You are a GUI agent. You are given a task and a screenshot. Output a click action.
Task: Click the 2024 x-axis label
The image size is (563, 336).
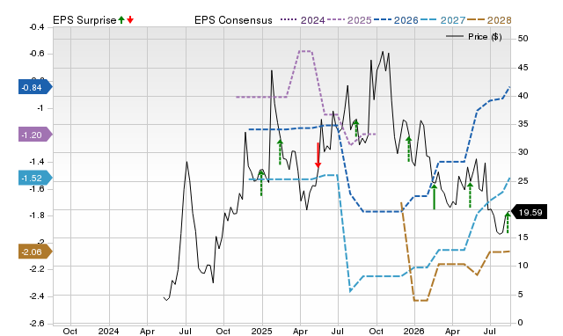[x=108, y=331]
